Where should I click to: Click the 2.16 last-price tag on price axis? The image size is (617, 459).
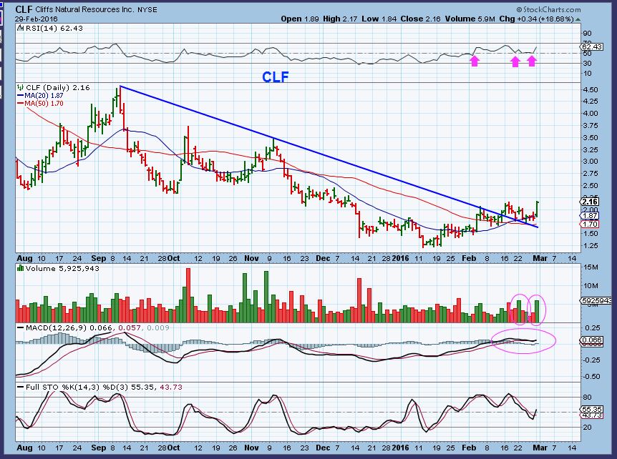click(591, 202)
